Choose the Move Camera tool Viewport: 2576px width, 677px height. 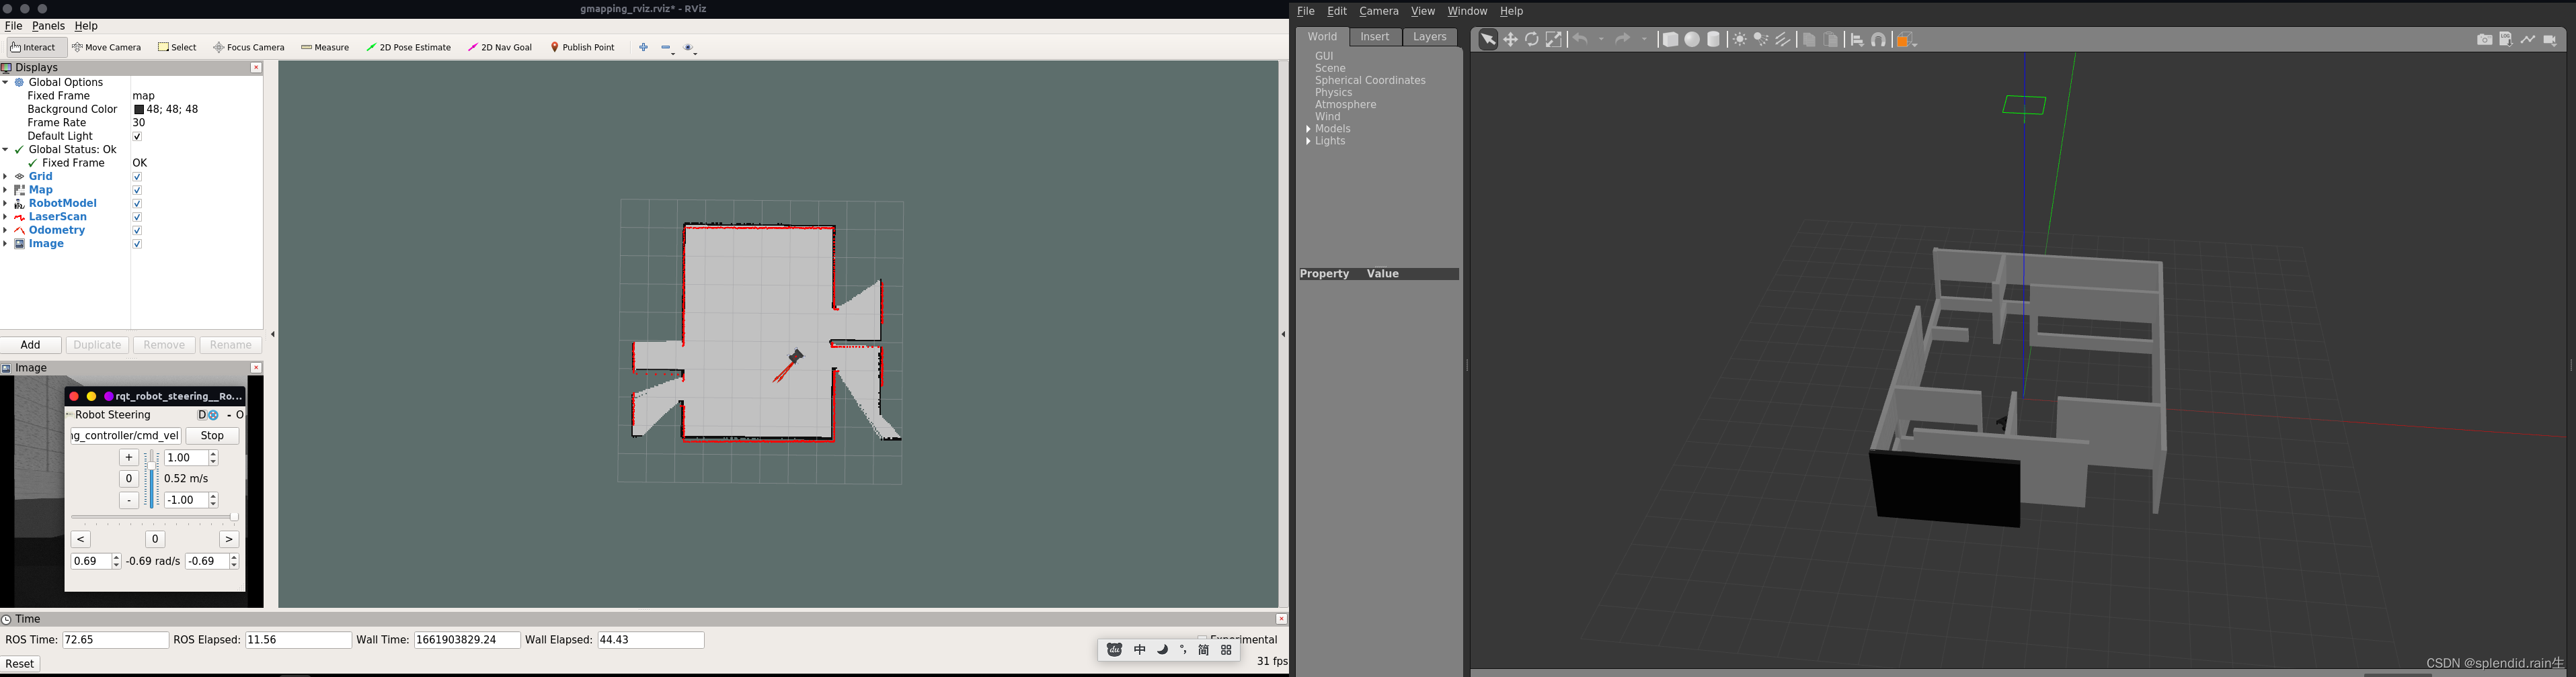107,47
